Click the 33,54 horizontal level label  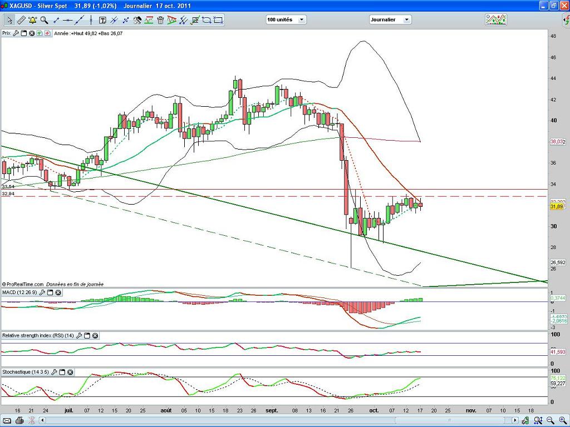(8, 187)
